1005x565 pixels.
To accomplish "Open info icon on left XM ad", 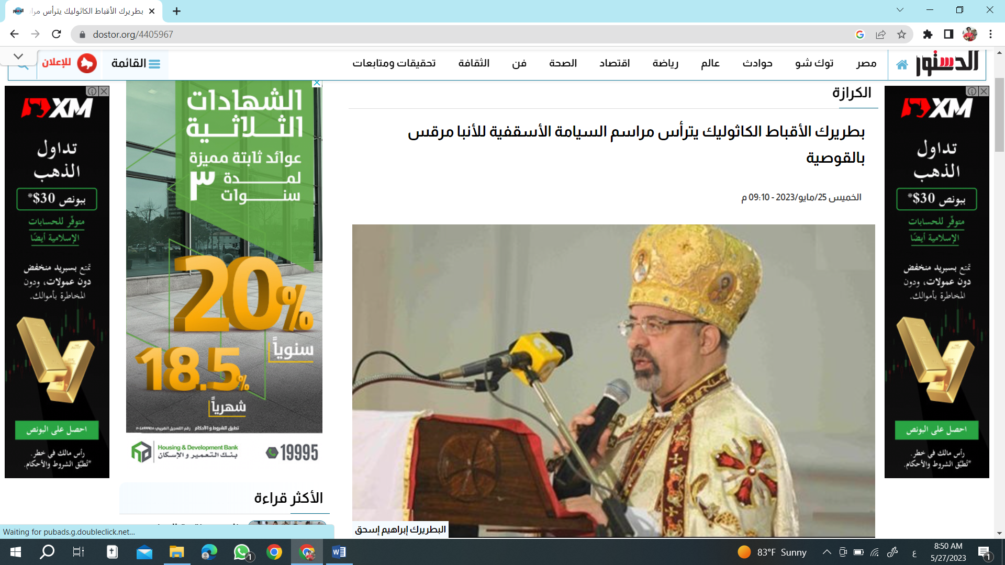I will tap(92, 91).
